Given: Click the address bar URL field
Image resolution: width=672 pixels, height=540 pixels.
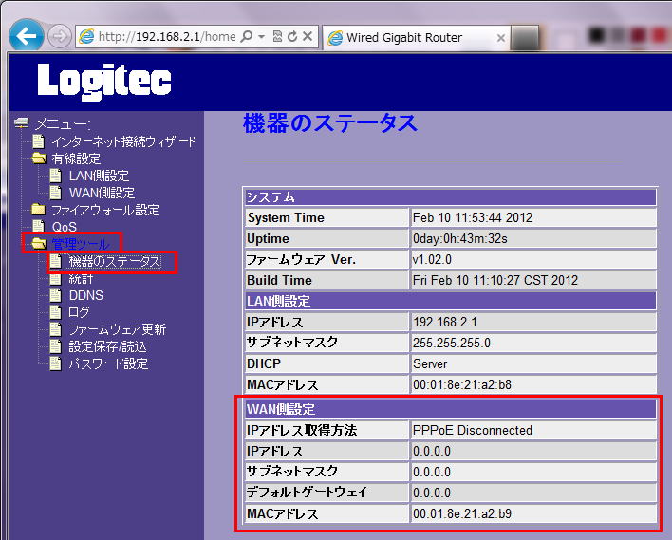Looking at the screenshot, I should 167,37.
